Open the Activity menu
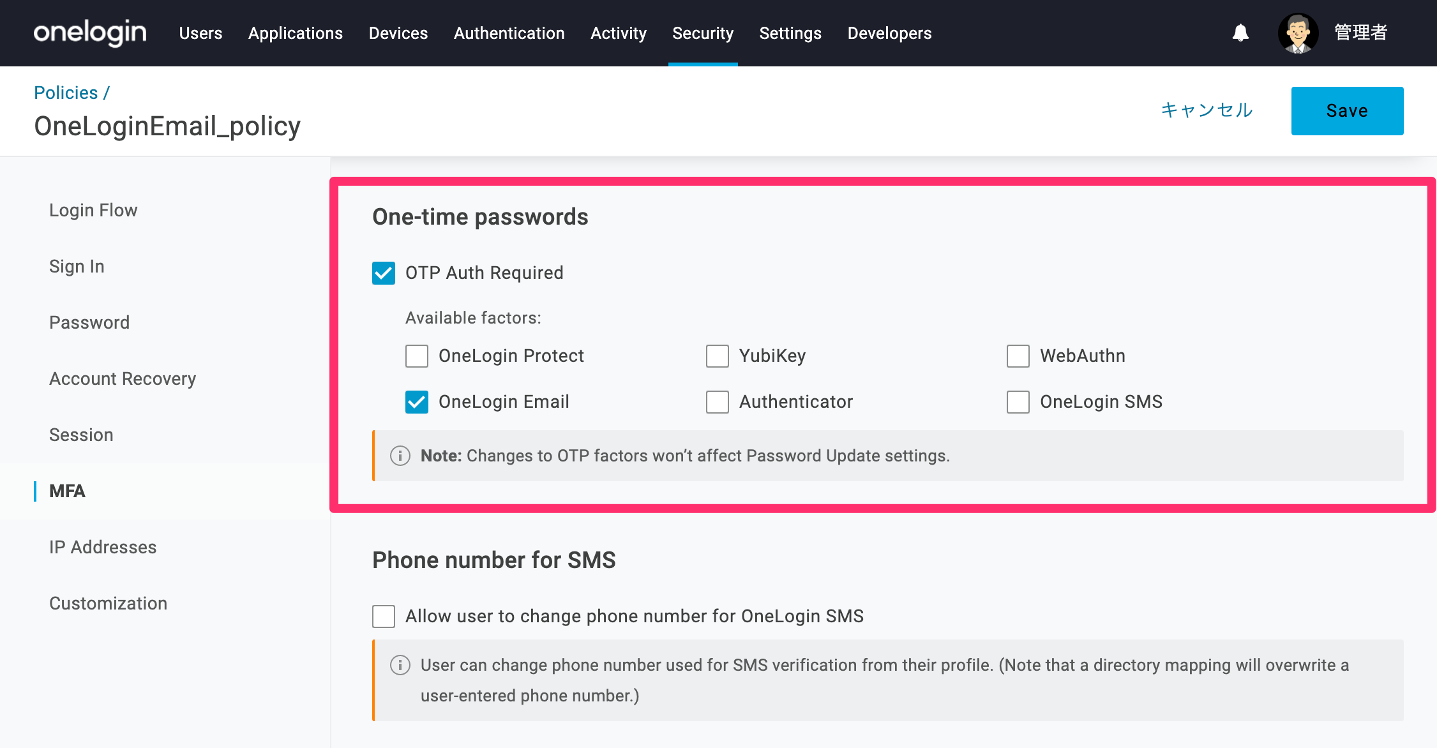Viewport: 1437px width, 748px height. point(619,33)
